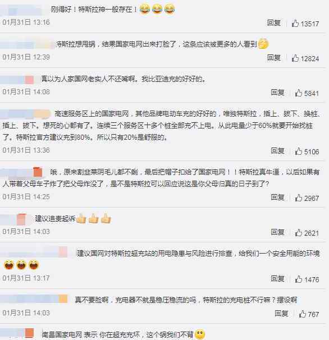Click 回复 on the 14:08 comment
The width and height of the screenshot is (329, 340).
[x=277, y=93]
